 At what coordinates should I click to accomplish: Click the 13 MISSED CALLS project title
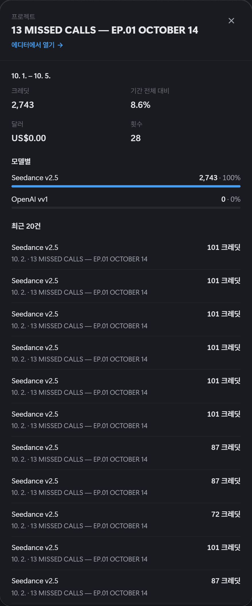105,30
